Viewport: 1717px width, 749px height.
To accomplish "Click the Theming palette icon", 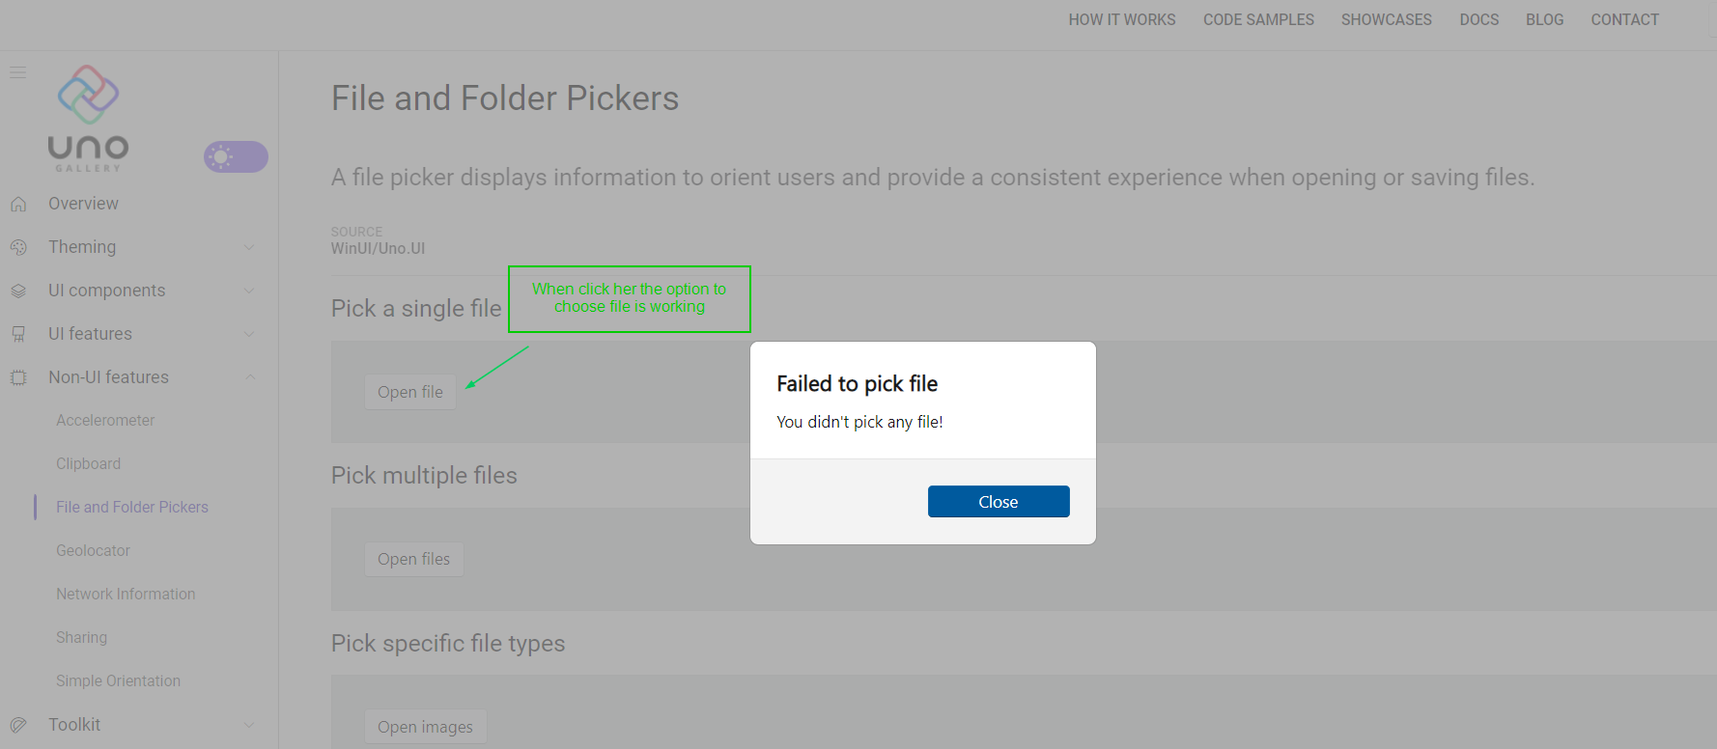I will [19, 246].
